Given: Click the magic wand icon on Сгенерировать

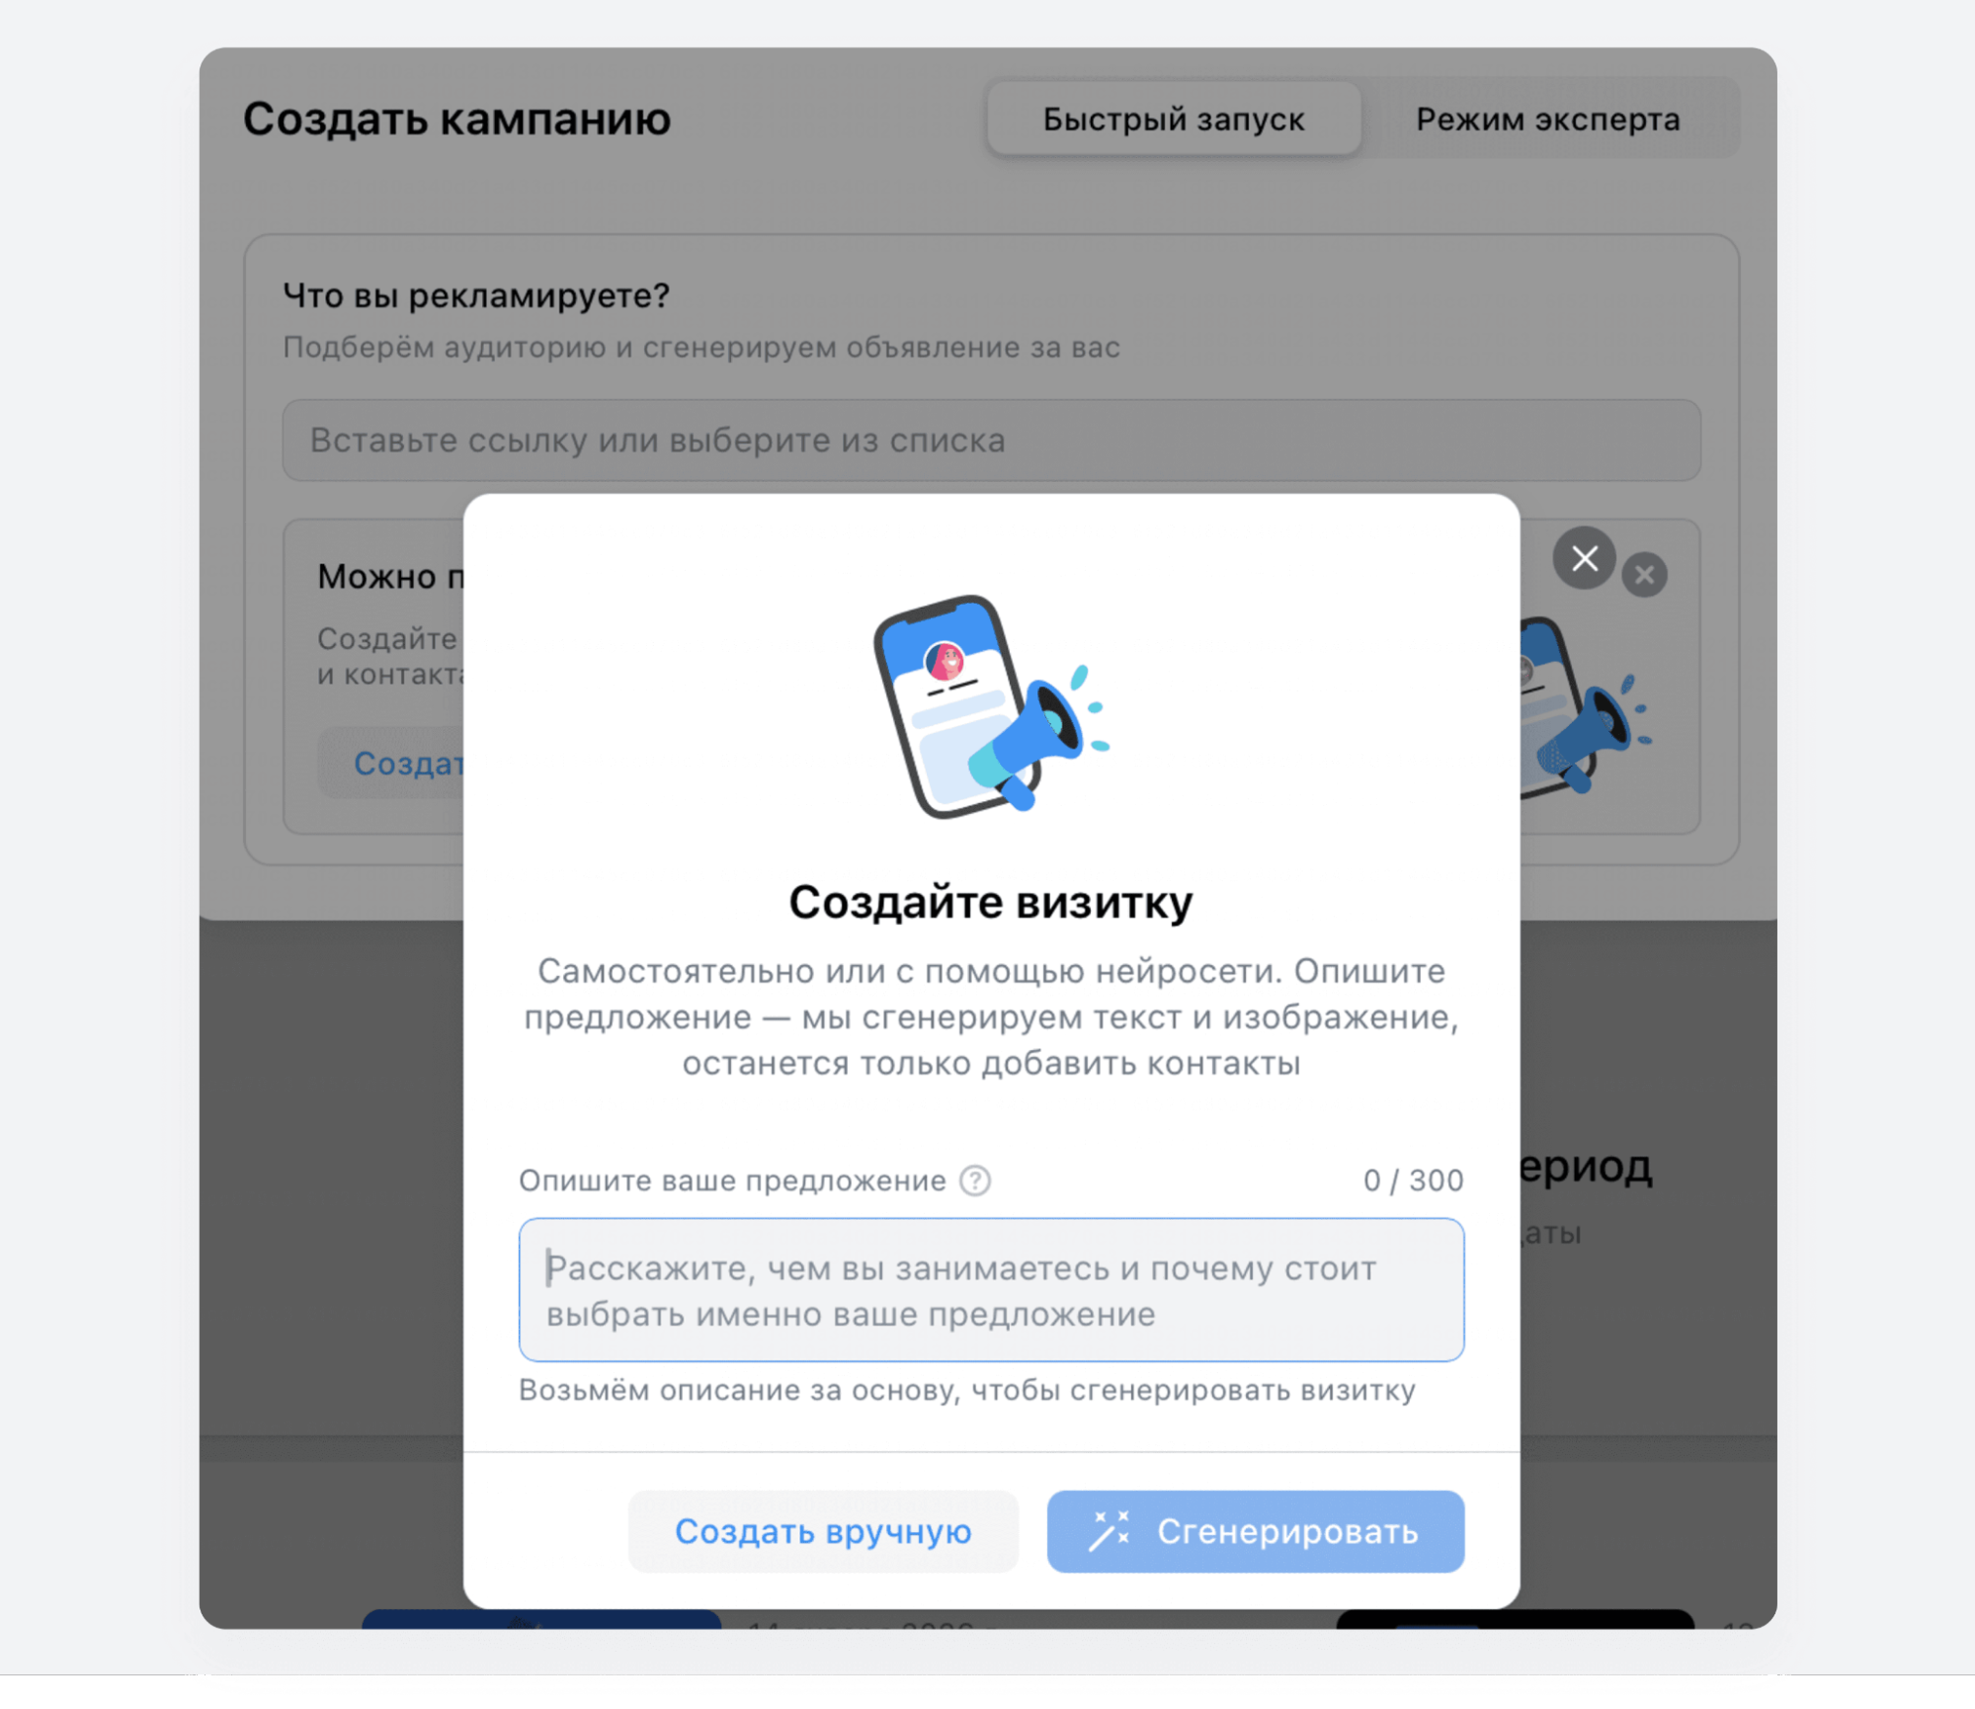Looking at the screenshot, I should click(1109, 1531).
